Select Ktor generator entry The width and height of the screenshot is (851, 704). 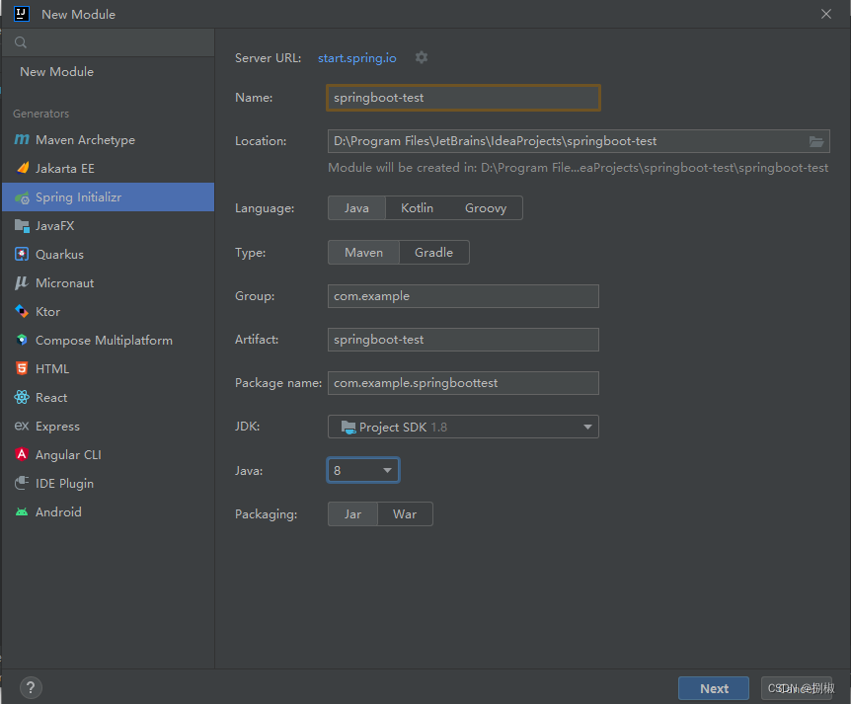(108, 312)
